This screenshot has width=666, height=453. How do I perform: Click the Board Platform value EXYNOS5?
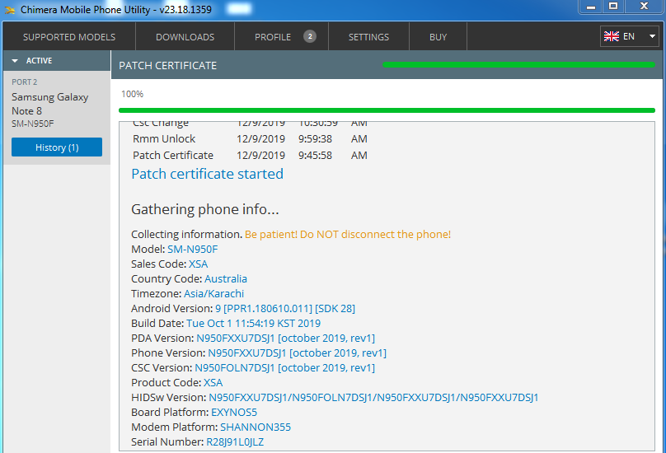(234, 413)
